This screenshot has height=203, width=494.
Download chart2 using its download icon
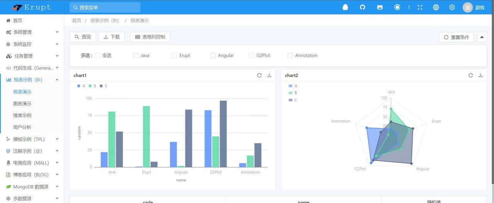[x=480, y=75]
